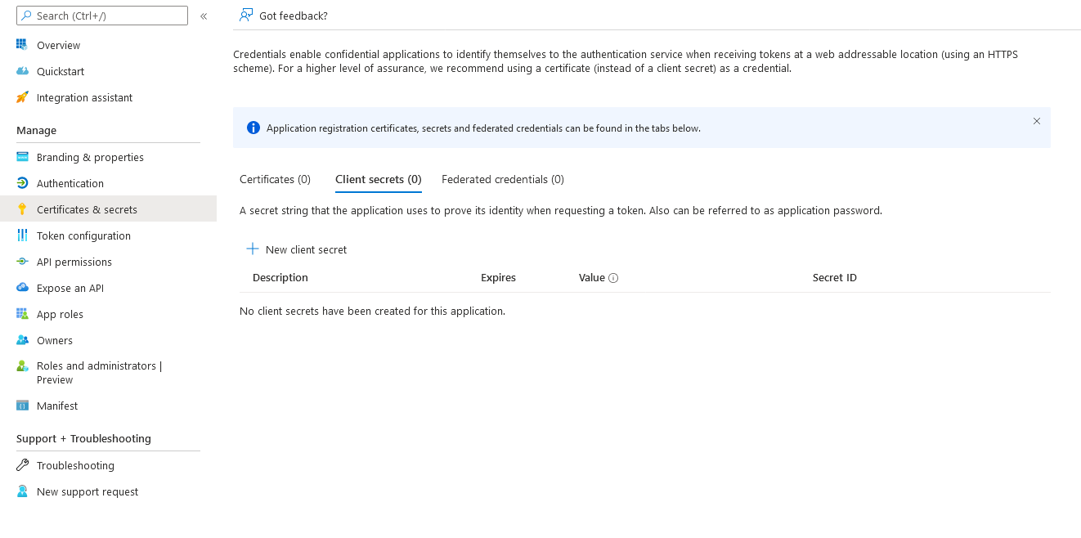Click New client secret button

pyautogui.click(x=297, y=249)
